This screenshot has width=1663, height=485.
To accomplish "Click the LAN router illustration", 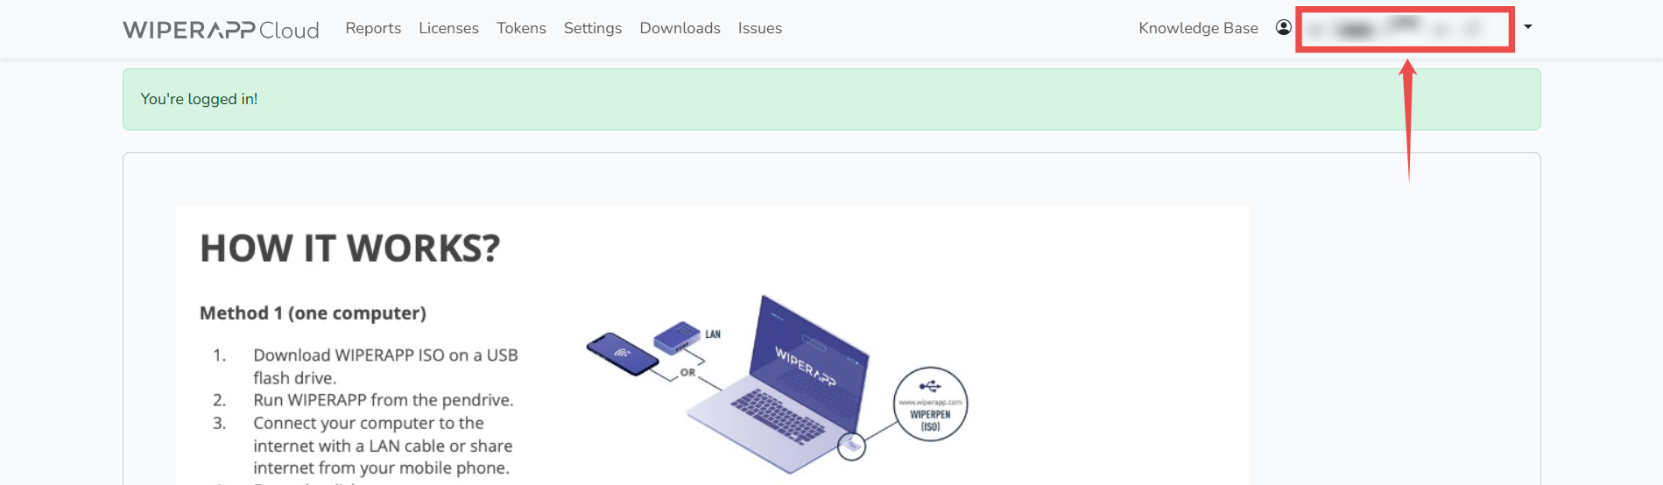I will tap(677, 337).
